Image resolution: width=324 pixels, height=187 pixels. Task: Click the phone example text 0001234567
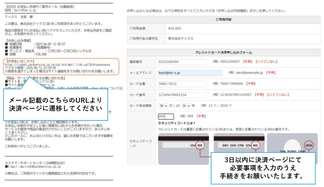tap(230, 61)
